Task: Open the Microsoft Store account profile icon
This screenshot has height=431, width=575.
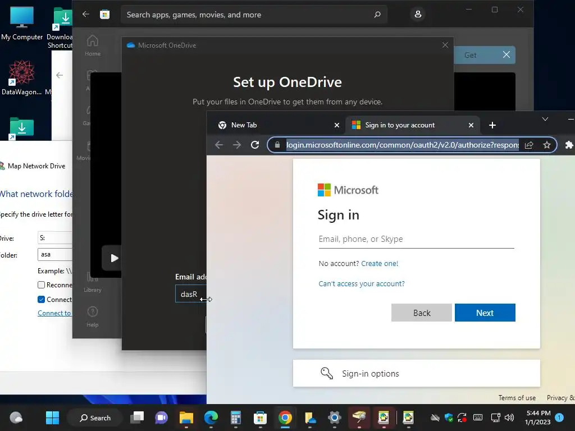Action: tap(418, 14)
